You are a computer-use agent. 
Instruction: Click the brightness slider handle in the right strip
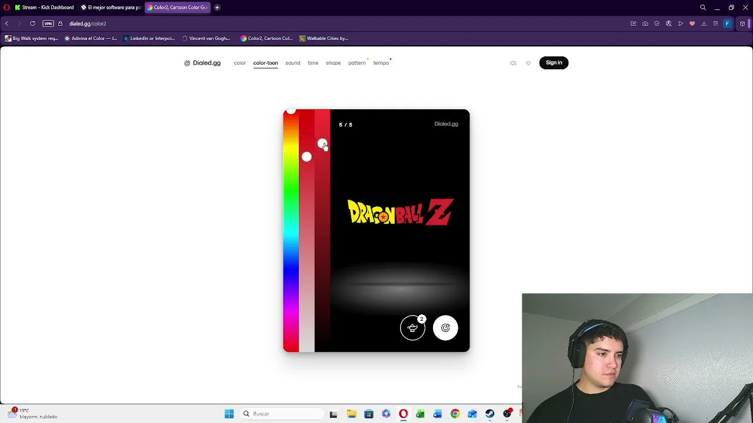tap(322, 143)
